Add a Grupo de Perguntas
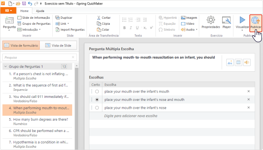 34,24
